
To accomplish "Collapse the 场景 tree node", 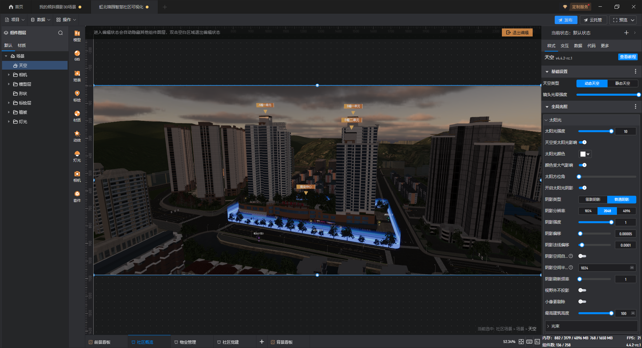I will (6, 56).
